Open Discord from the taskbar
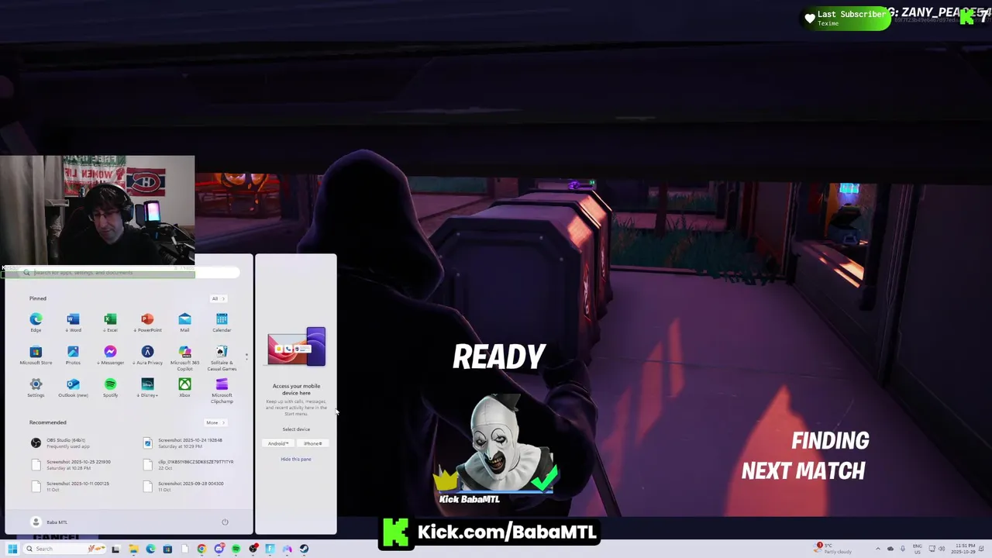Image resolution: width=992 pixels, height=558 pixels. coord(219,549)
